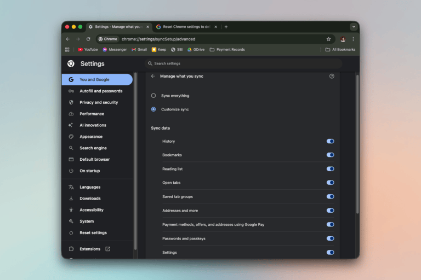Switch to Reset Chrome settings tab
Viewport: 421px width, 280px height.
187,27
